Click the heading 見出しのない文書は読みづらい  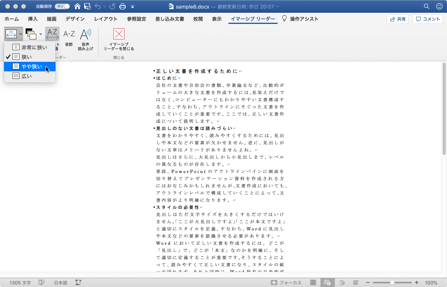coord(194,128)
